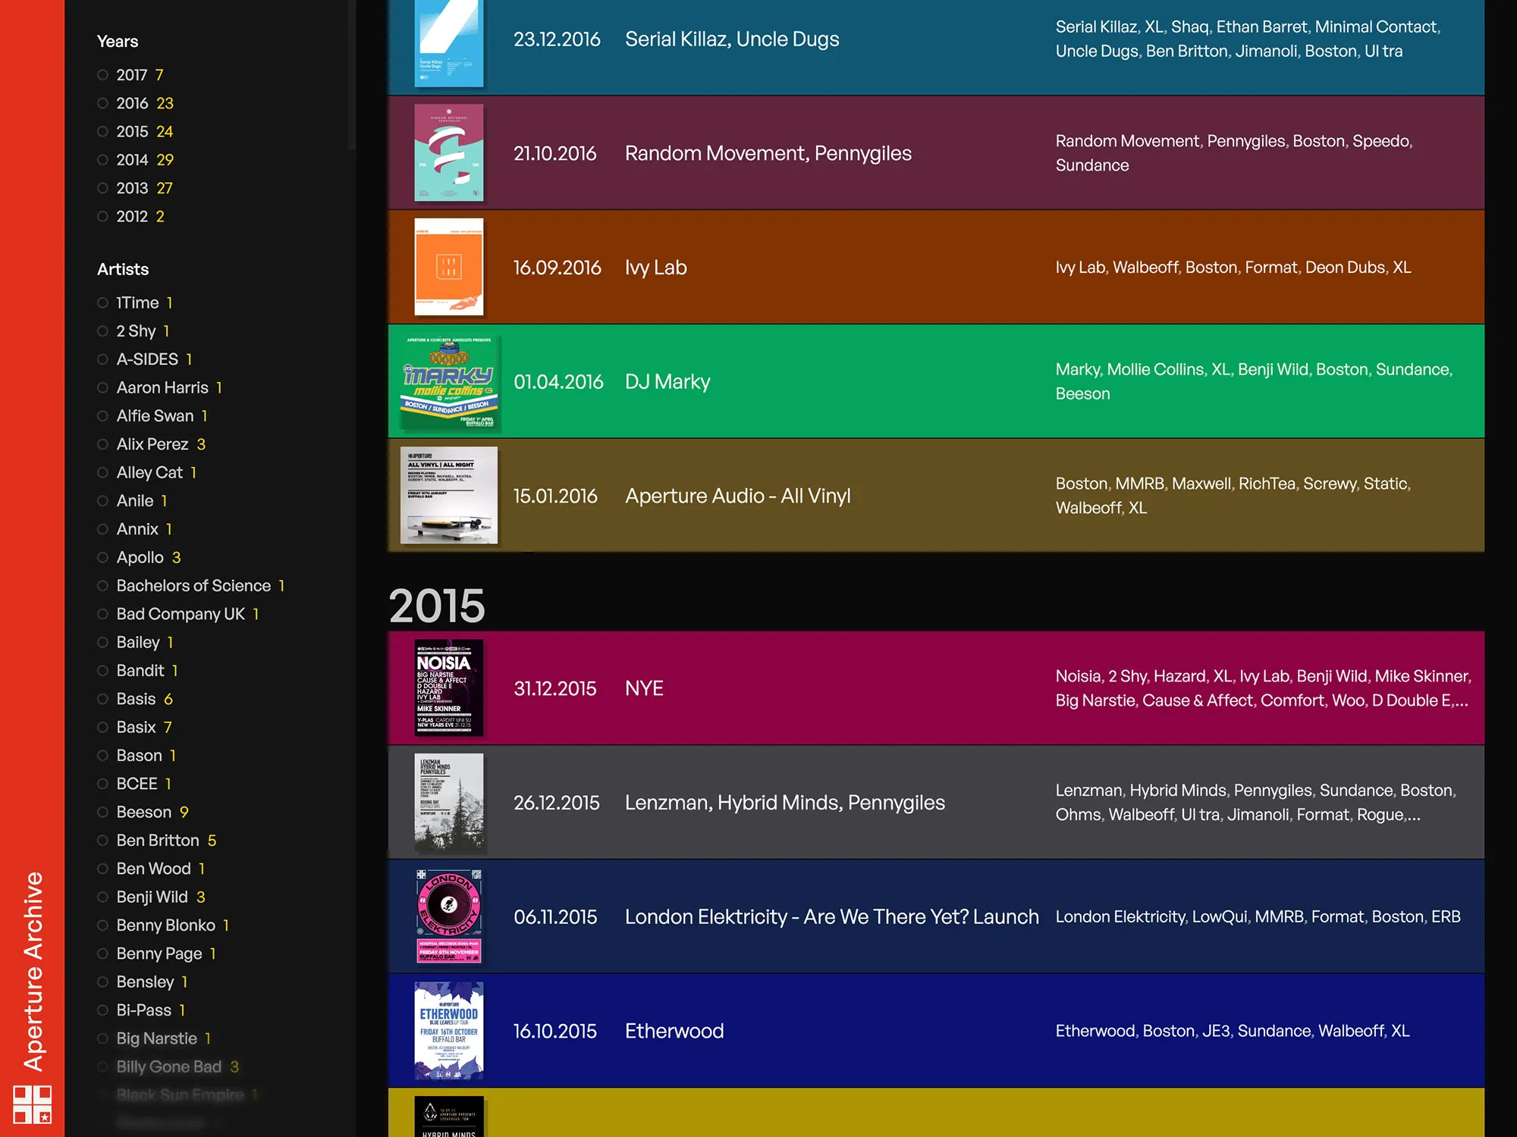This screenshot has width=1517, height=1137.
Task: Click the sidebar filter scrollbar
Action: click(x=351, y=74)
